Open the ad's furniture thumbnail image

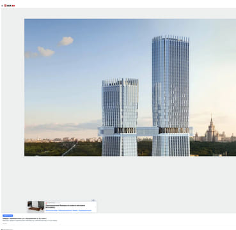click(36, 206)
